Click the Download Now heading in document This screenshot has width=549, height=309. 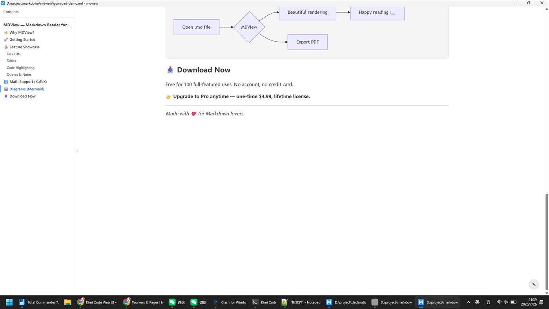[204, 70]
